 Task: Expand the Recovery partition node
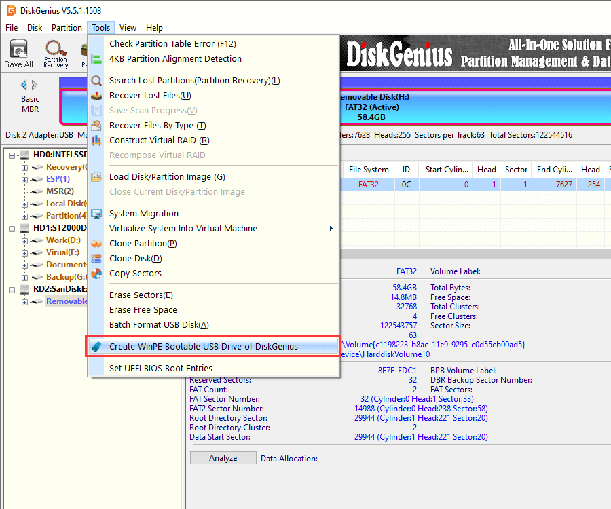(x=24, y=168)
